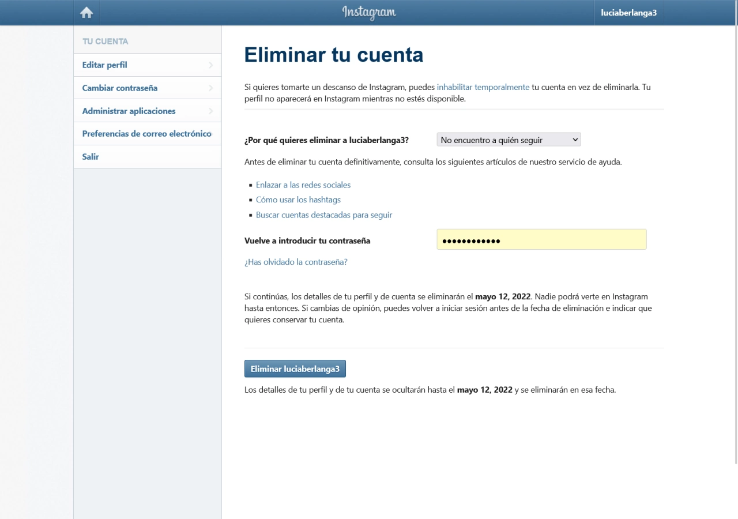Click the Eliminar tu cuenta heading

click(x=334, y=55)
